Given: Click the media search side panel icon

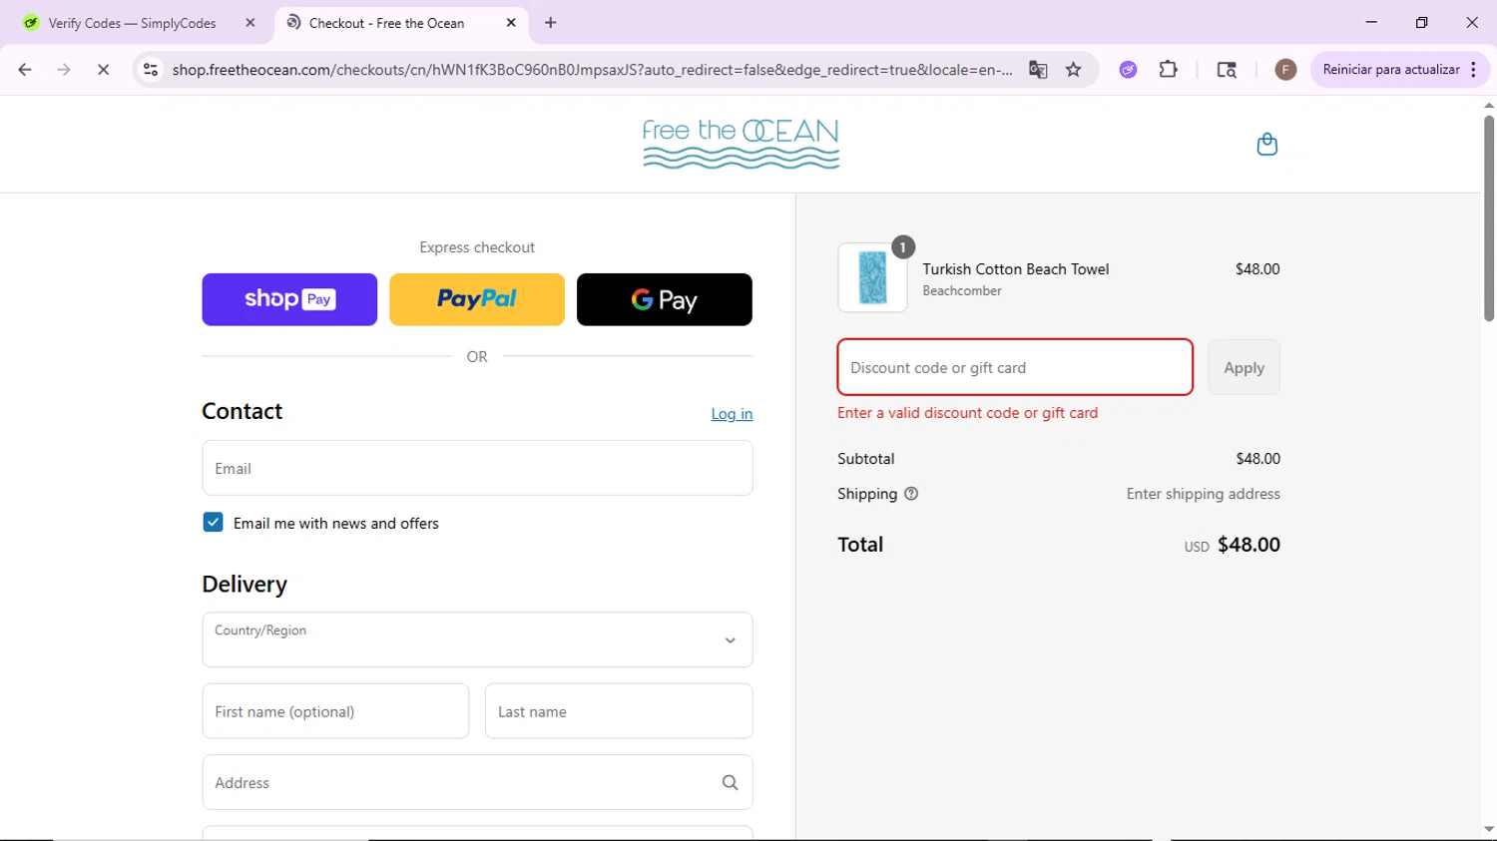Looking at the screenshot, I should point(1227,70).
